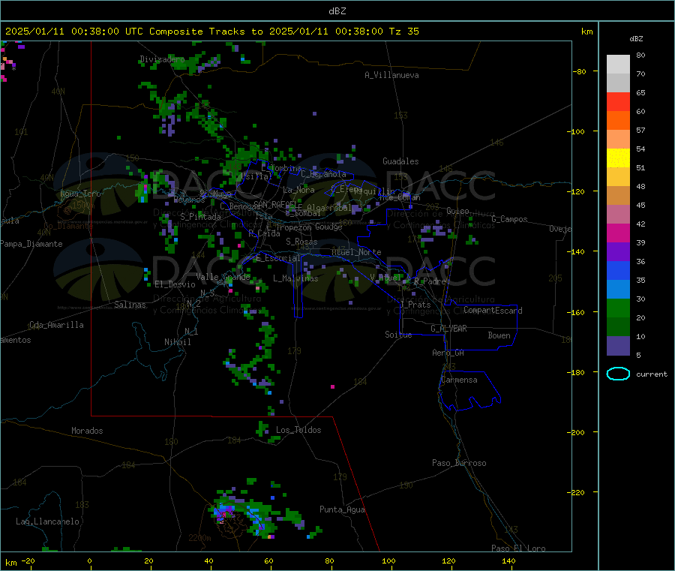Click the C_Española label

pos(324,174)
